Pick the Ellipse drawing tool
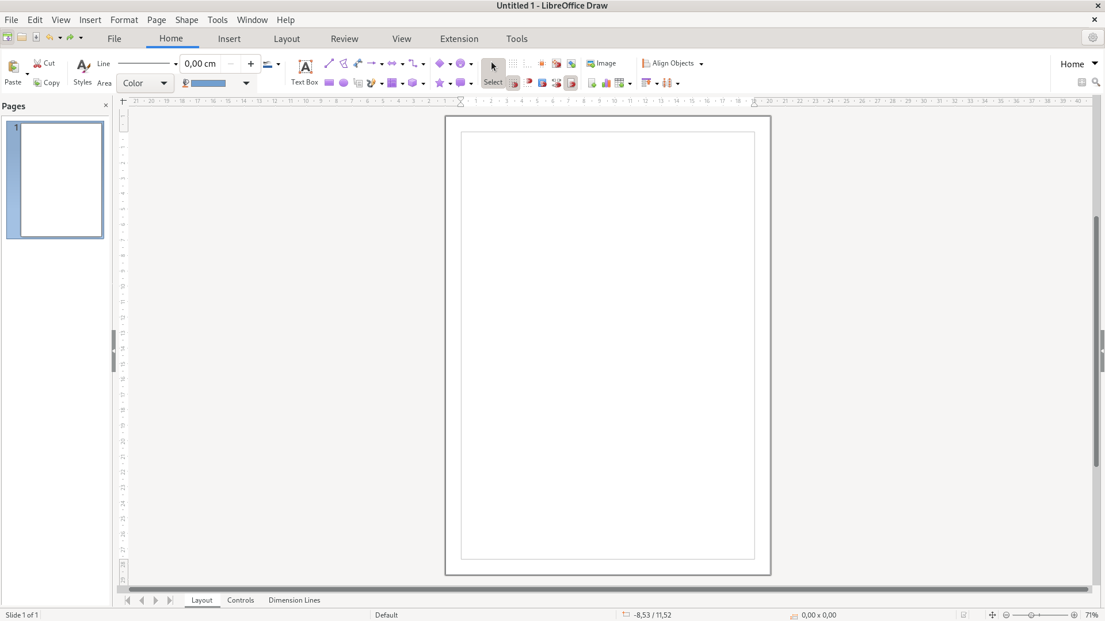The image size is (1105, 621). coord(344,83)
